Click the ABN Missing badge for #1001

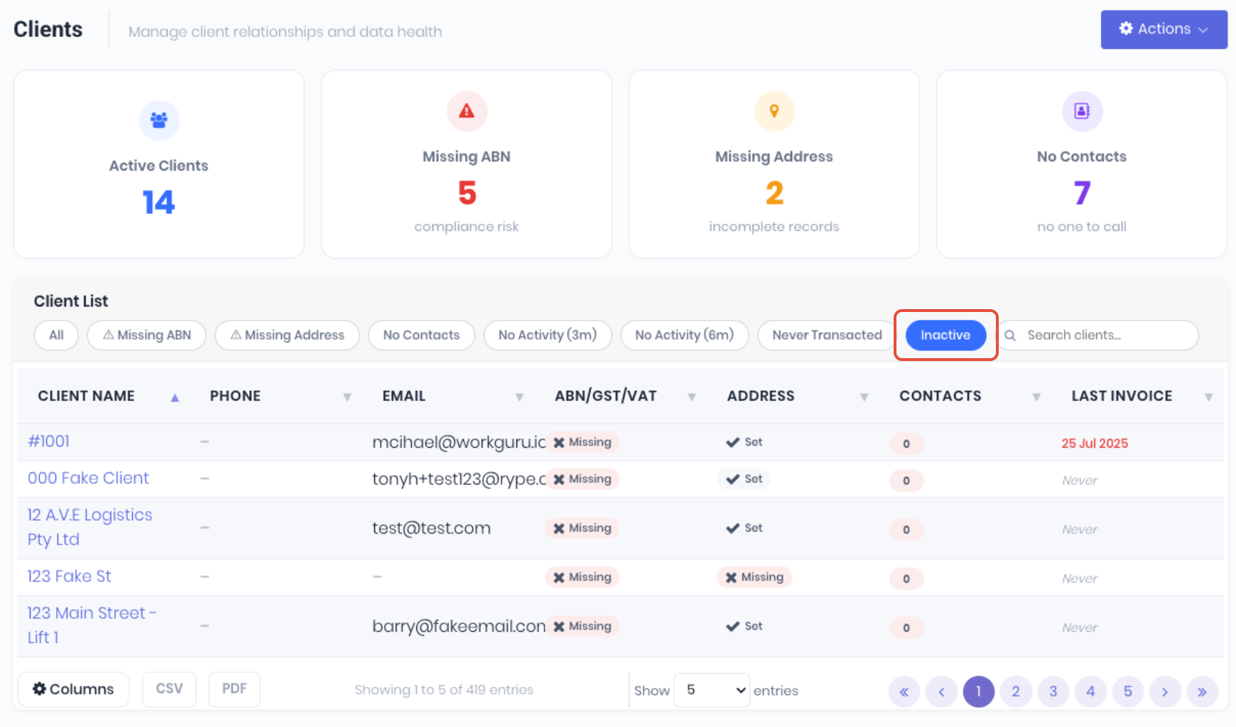click(582, 442)
